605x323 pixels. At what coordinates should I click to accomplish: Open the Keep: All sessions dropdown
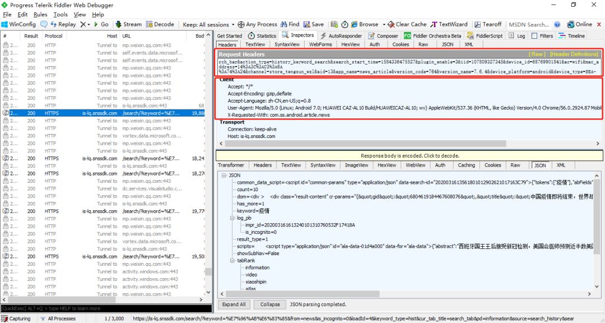pyautogui.click(x=208, y=24)
